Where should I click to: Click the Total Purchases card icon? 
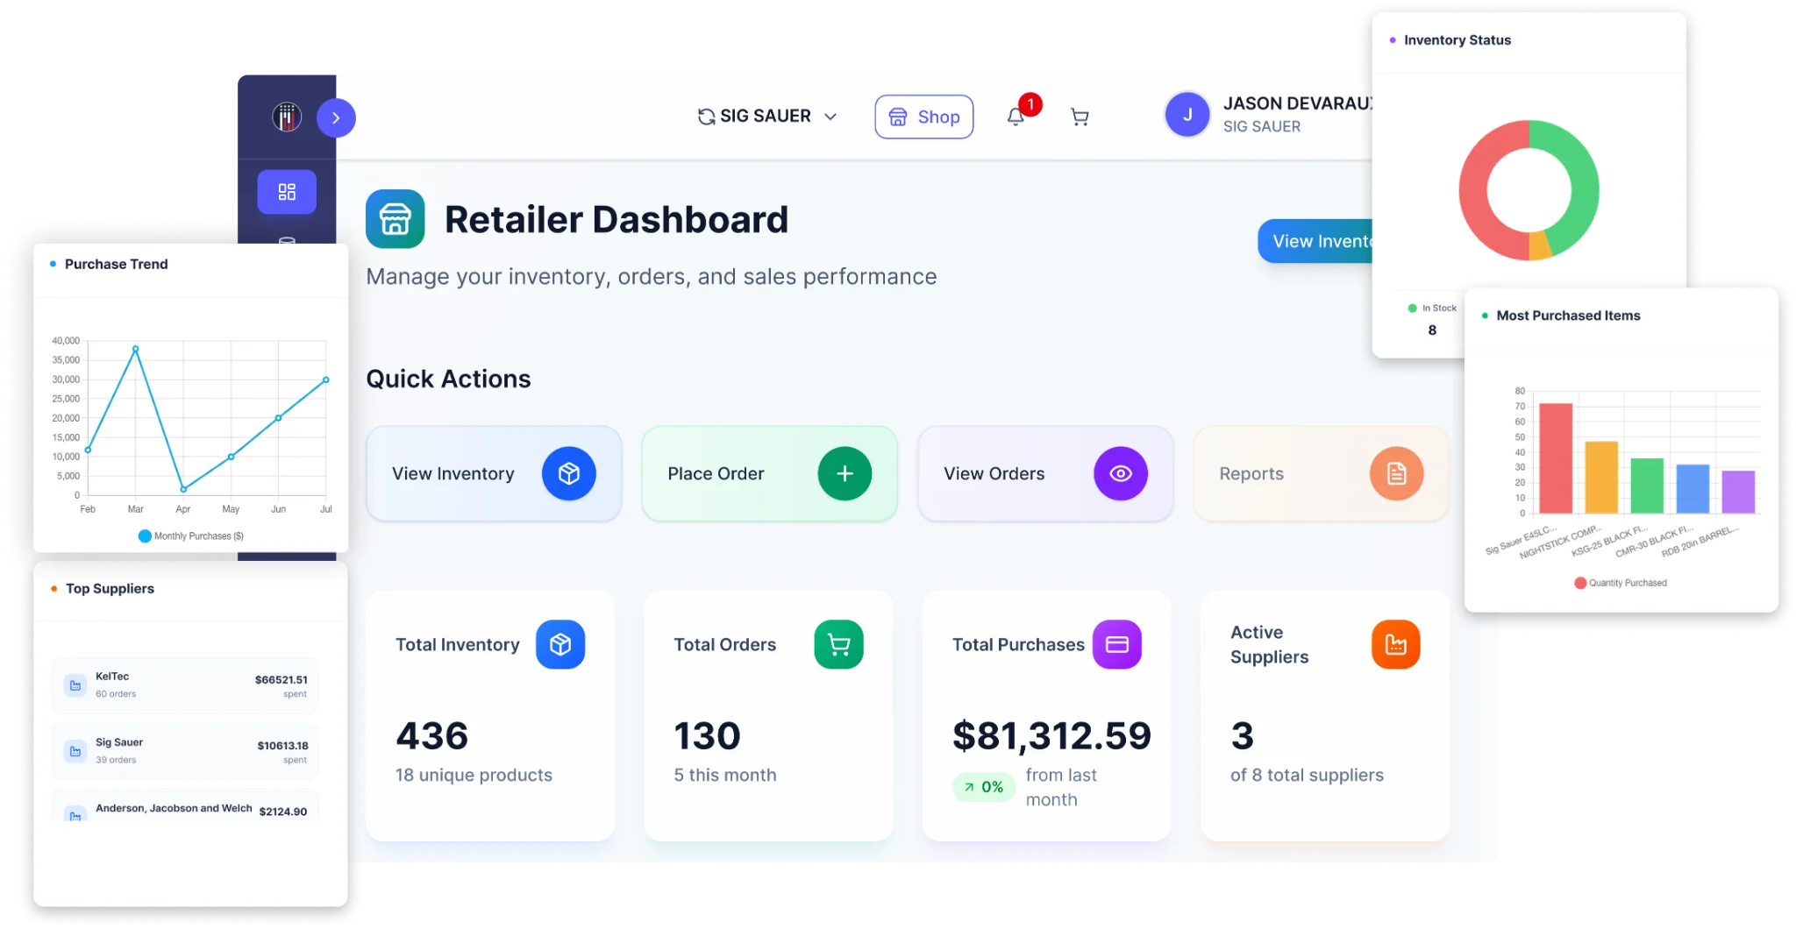pyautogui.click(x=1117, y=644)
